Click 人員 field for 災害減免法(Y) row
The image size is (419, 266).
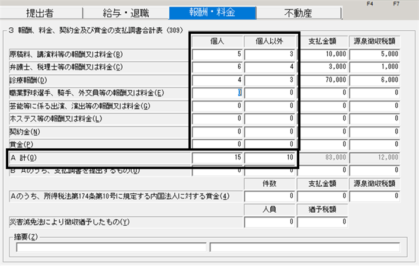(x=269, y=222)
